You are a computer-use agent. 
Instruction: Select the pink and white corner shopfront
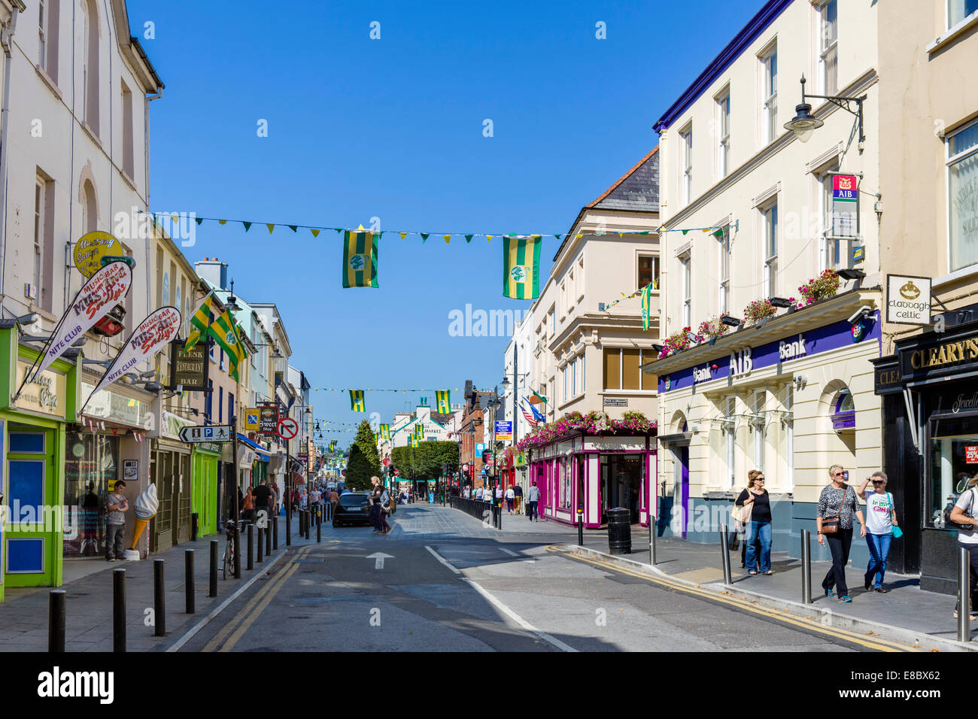point(594,479)
